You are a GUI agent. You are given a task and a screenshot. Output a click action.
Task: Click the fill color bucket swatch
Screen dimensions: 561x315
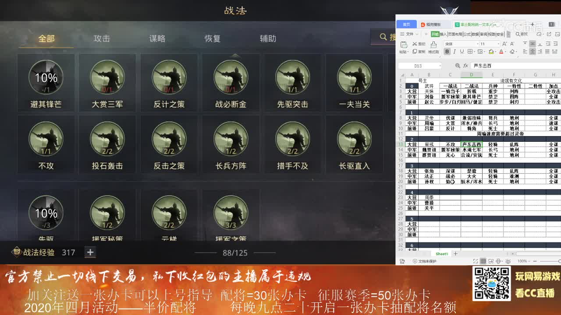pyautogui.click(x=490, y=52)
